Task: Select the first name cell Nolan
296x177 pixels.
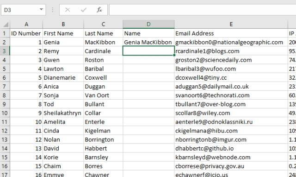Action: click(x=63, y=139)
